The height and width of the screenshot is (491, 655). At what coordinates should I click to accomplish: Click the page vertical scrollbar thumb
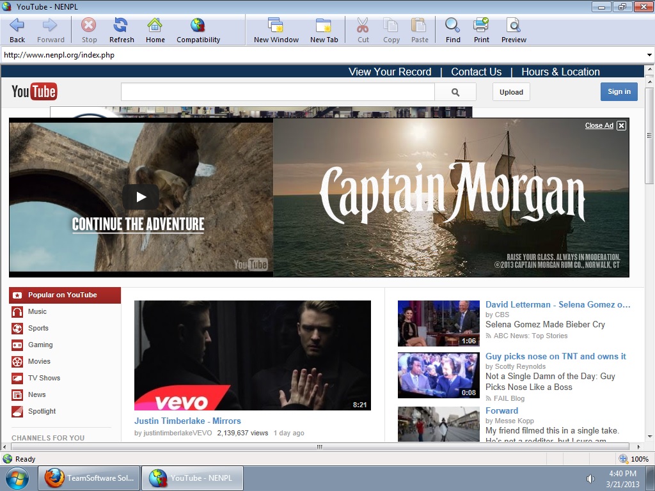coord(649,136)
